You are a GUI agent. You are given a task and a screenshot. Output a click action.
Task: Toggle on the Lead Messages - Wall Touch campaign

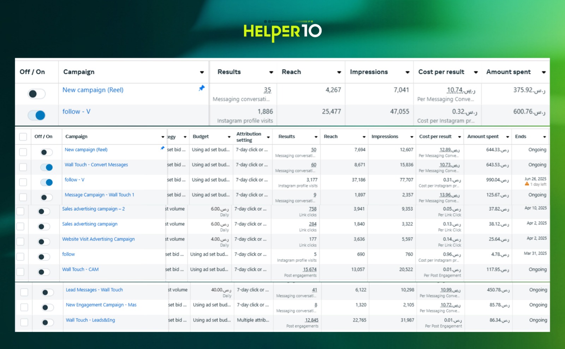tap(48, 292)
